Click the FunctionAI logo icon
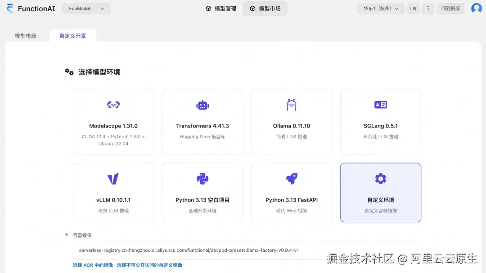Screen dimensions: 486x273 click(10, 9)
